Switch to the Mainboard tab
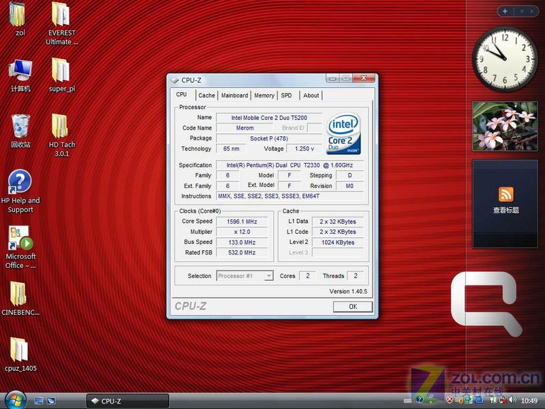This screenshot has width=545, height=409. click(x=234, y=95)
